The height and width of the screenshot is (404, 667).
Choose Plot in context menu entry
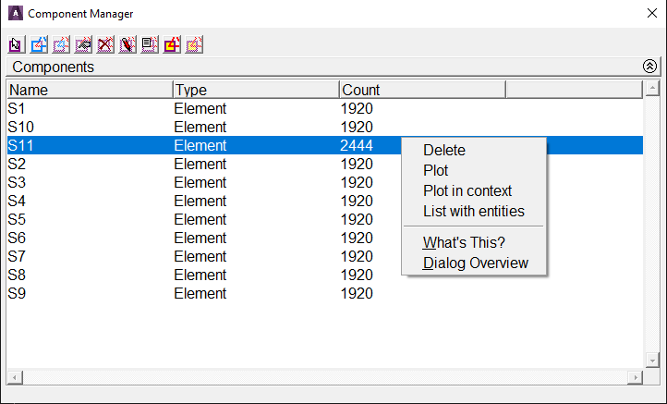[467, 190]
